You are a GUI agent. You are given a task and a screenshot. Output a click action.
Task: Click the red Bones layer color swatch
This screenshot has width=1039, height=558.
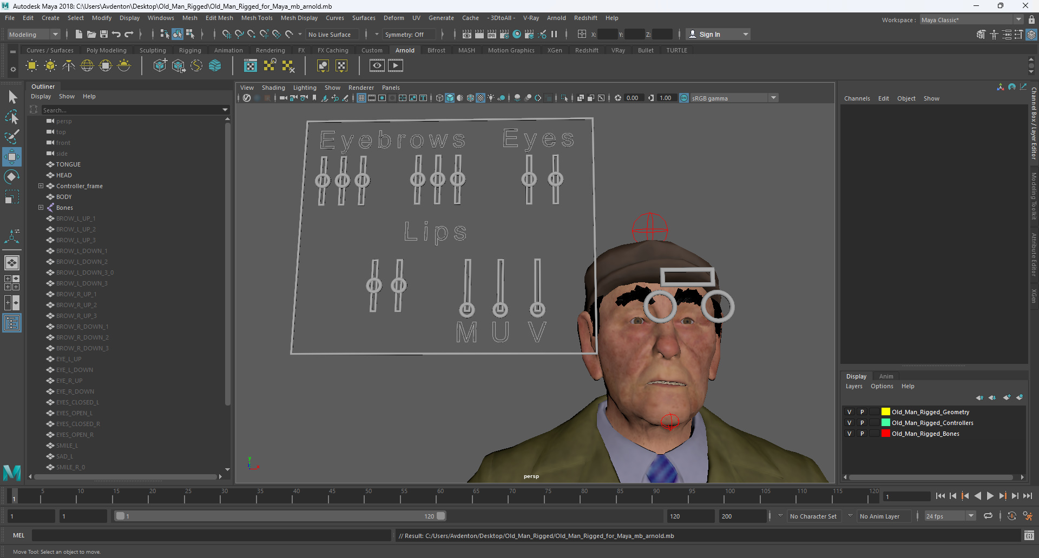pos(885,434)
